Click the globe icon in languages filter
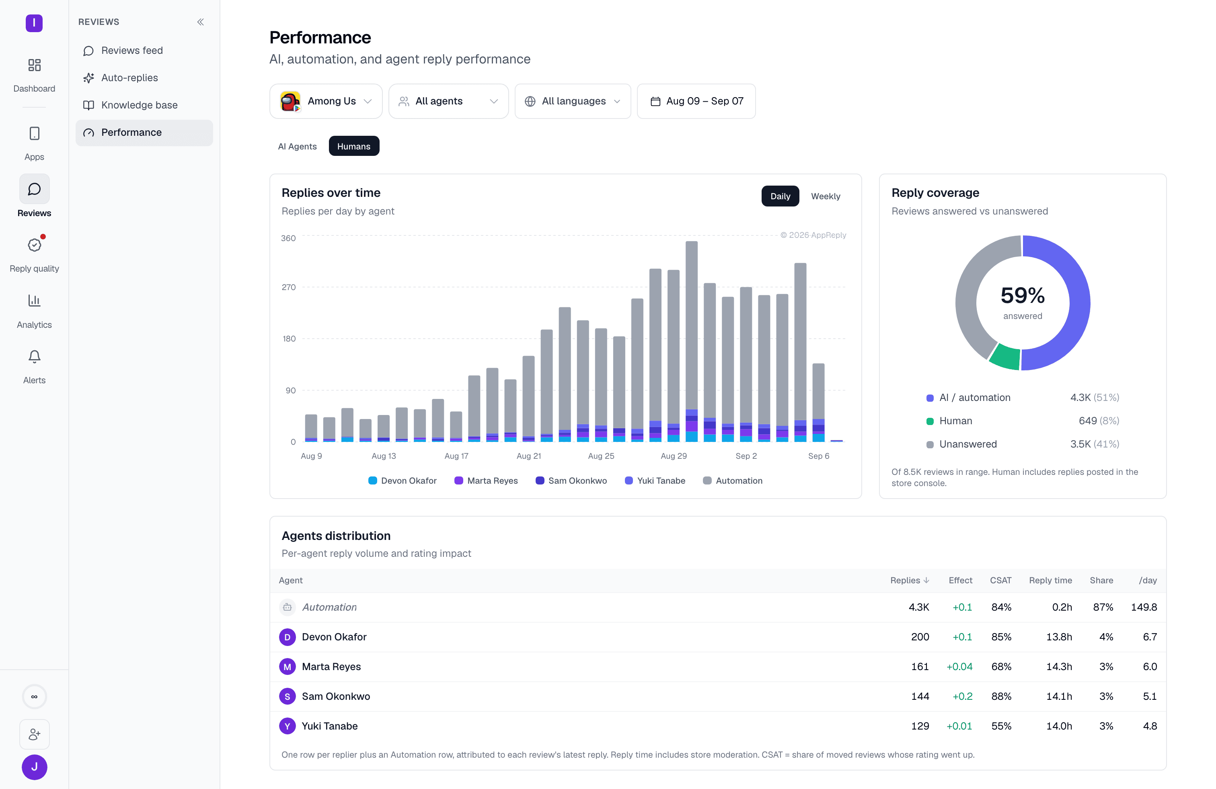Image resolution: width=1216 pixels, height=789 pixels. (x=530, y=102)
